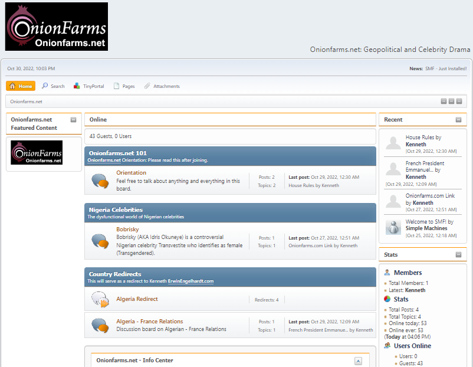Click the magnifier icon beside Search
The height and width of the screenshot is (367, 473).
45,86
